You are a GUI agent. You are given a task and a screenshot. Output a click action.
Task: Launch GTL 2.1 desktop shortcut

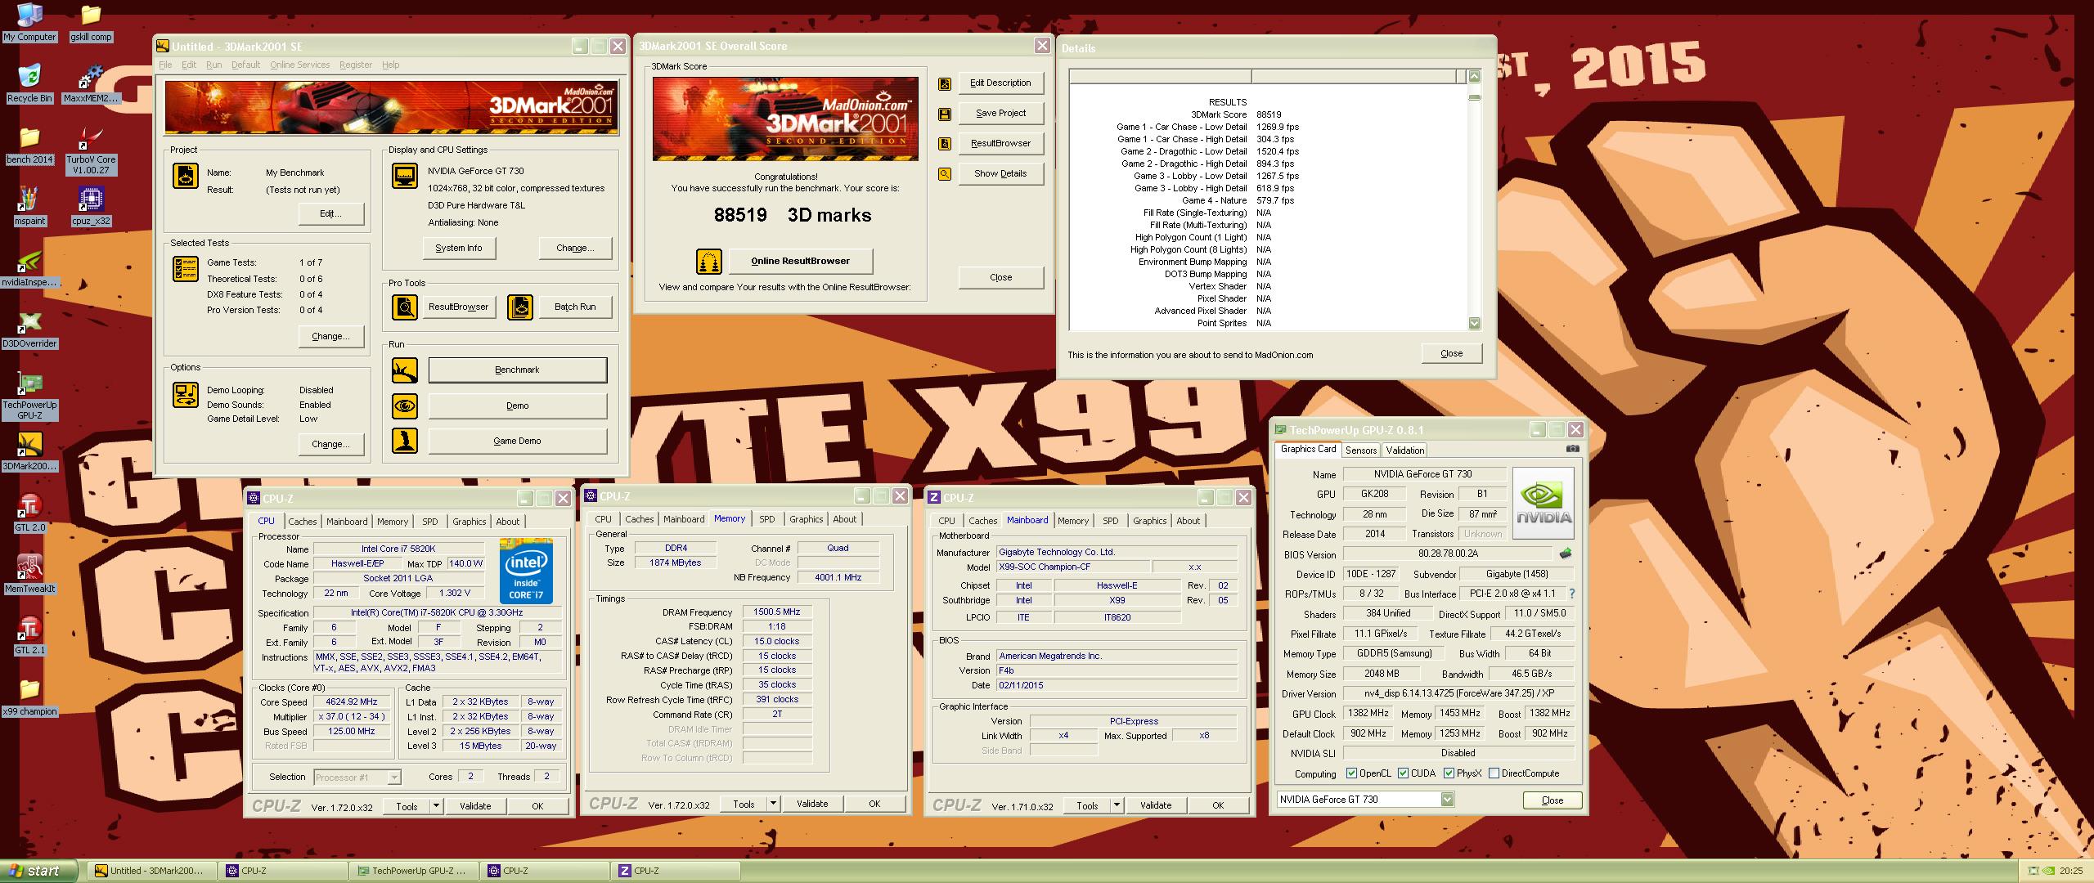point(29,635)
